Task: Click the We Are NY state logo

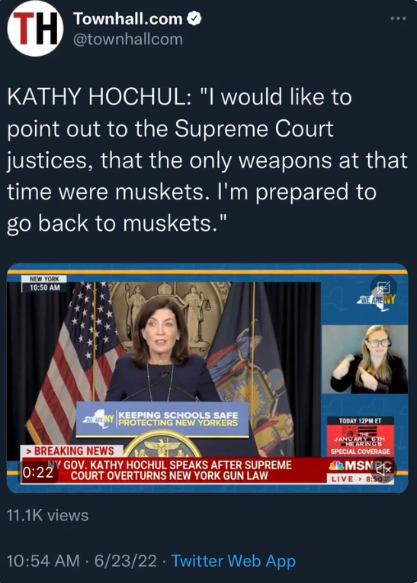Action: pyautogui.click(x=376, y=300)
